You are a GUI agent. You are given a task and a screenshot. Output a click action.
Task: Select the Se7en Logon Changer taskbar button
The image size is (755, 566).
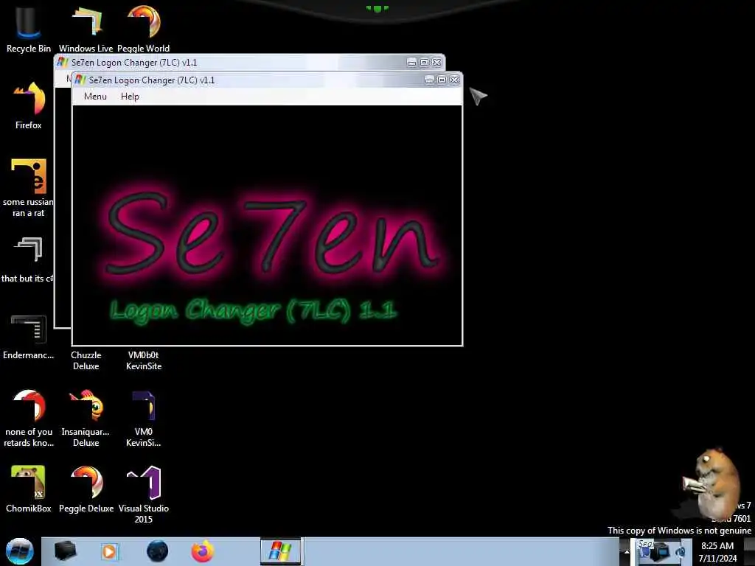(x=281, y=551)
